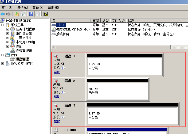Viewport: 188px width, 134px height.
Task: Sort by the 布局 column header
Action: click(x=96, y=21)
